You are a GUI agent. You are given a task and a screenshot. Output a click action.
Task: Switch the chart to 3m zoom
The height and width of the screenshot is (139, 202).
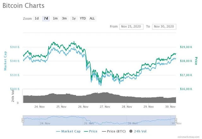(x=64, y=18)
